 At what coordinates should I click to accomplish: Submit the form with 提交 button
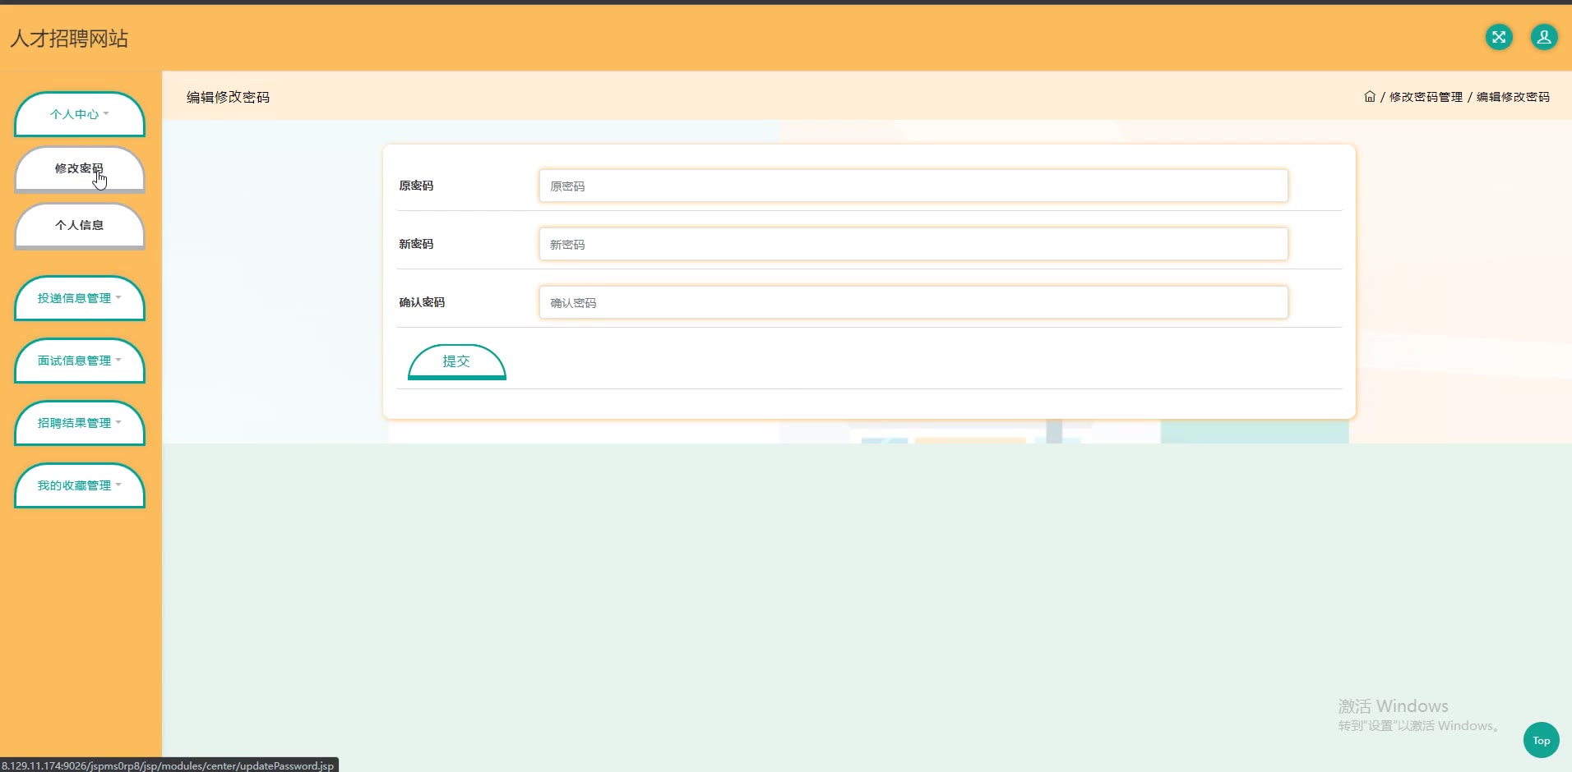point(457,362)
